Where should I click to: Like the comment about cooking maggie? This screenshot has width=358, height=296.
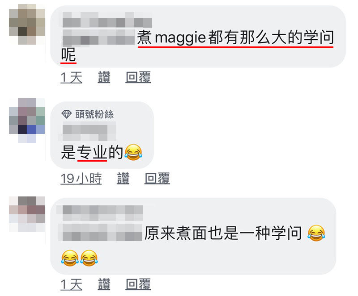tap(104, 77)
